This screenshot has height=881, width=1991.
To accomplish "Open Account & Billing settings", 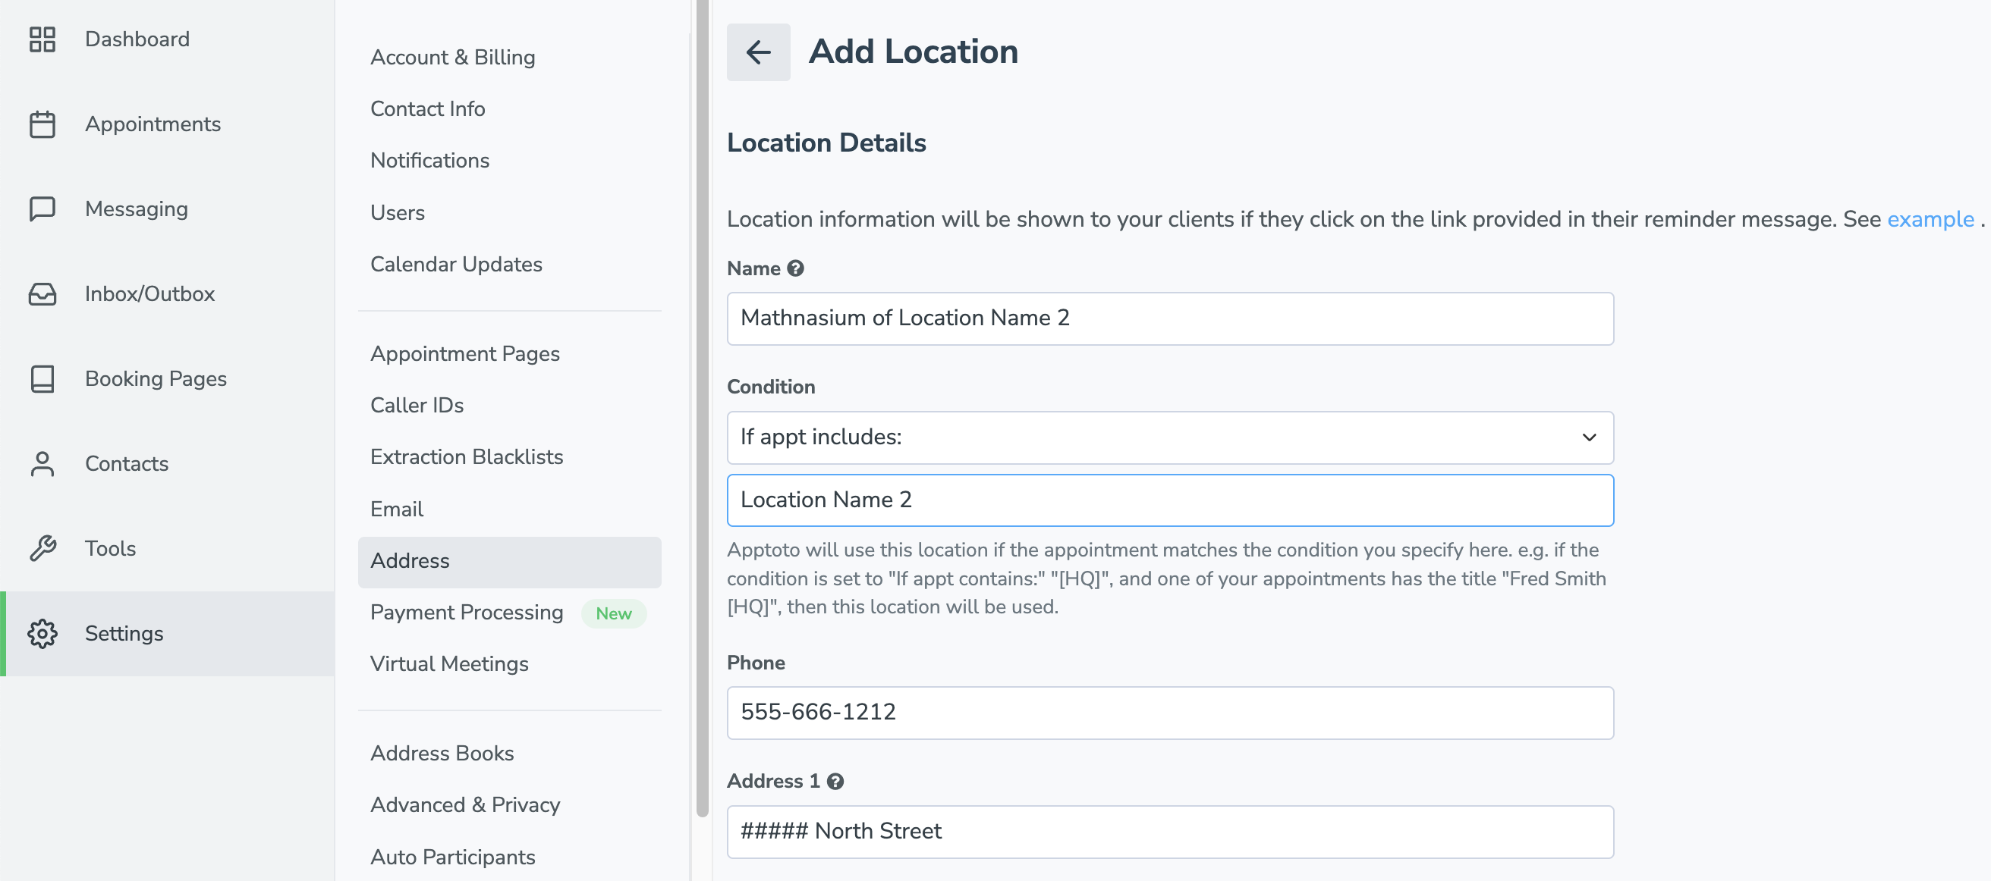I will tap(453, 57).
